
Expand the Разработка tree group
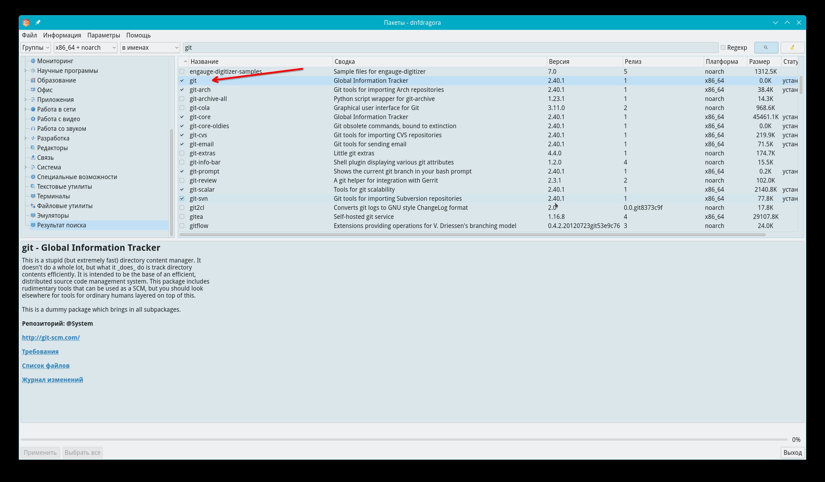coord(25,138)
